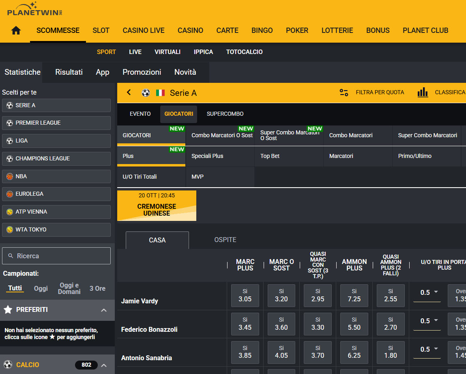This screenshot has width=466, height=374.
Task: Click the 802 count badge next to CALCIO
Action: click(x=86, y=365)
